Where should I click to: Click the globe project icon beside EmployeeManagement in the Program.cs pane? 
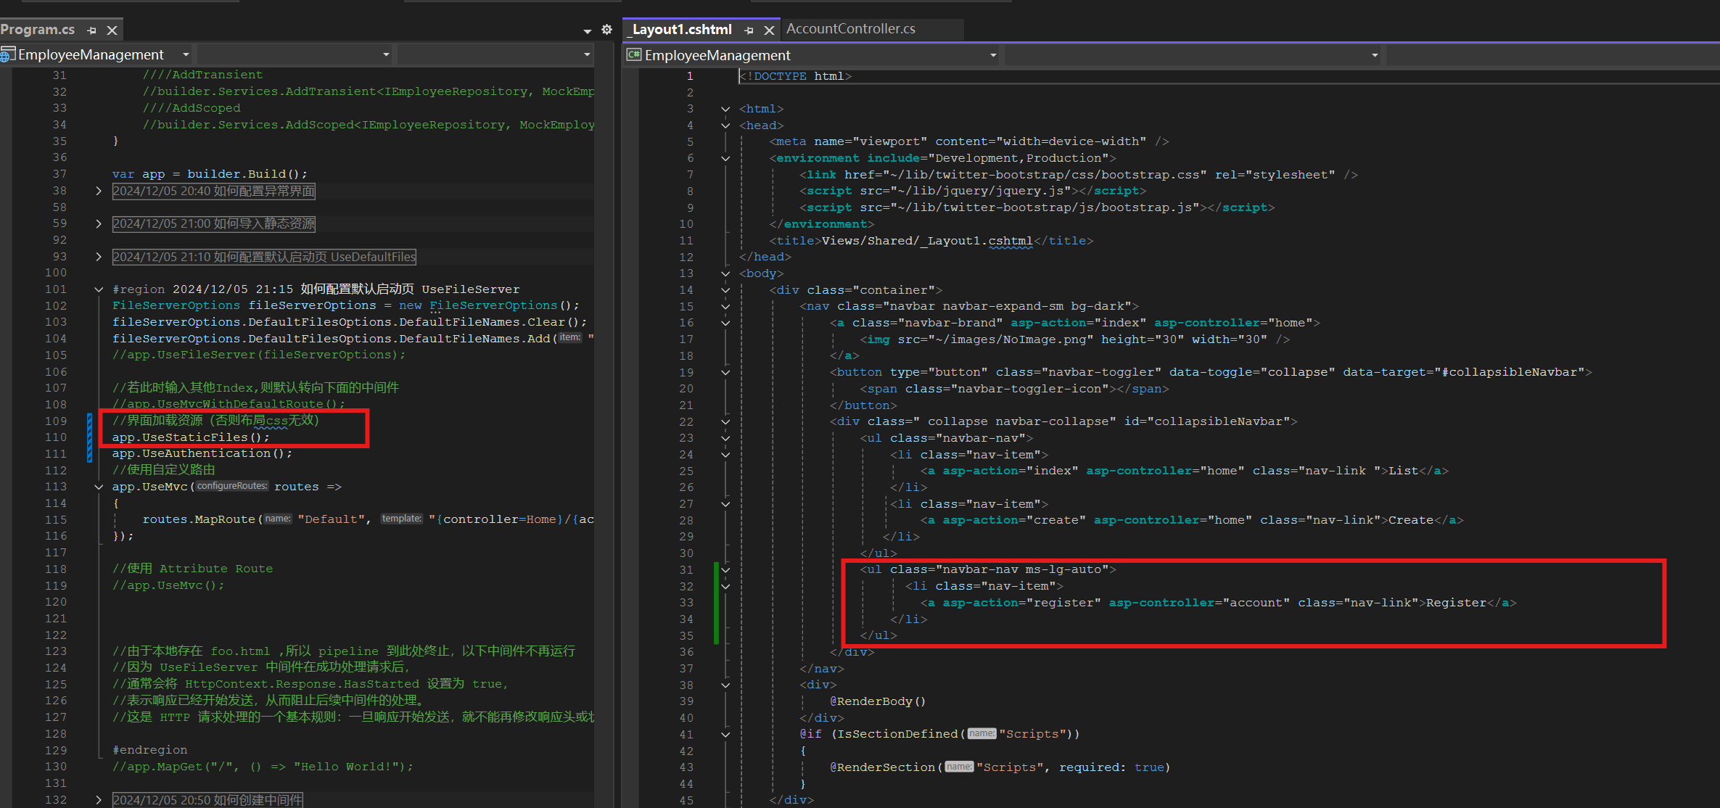(8, 54)
